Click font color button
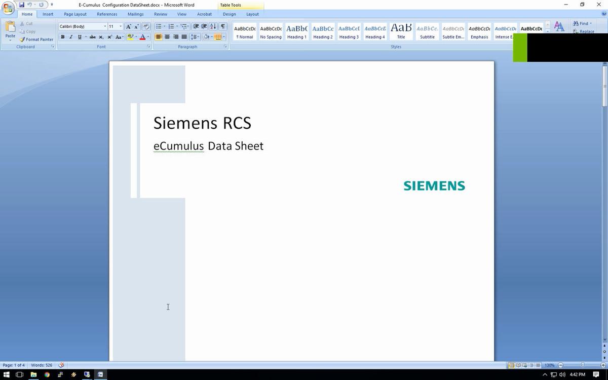The width and height of the screenshot is (608, 380). pos(142,37)
